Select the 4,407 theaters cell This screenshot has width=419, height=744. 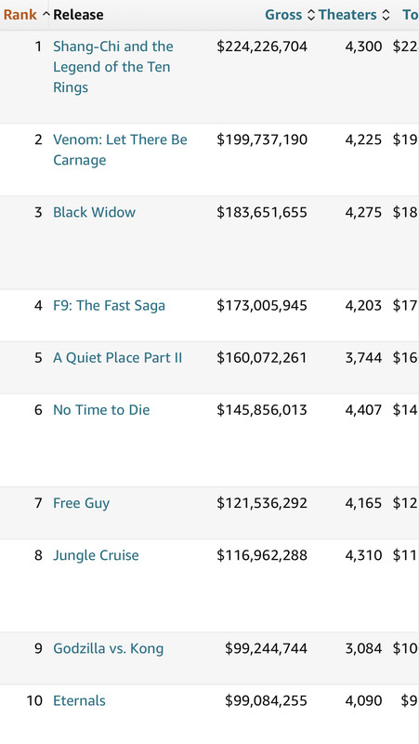tap(363, 409)
